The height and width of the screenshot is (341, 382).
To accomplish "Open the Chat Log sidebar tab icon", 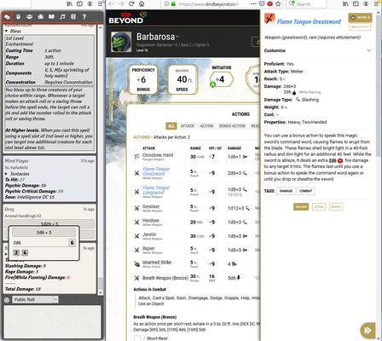I will [7, 17].
